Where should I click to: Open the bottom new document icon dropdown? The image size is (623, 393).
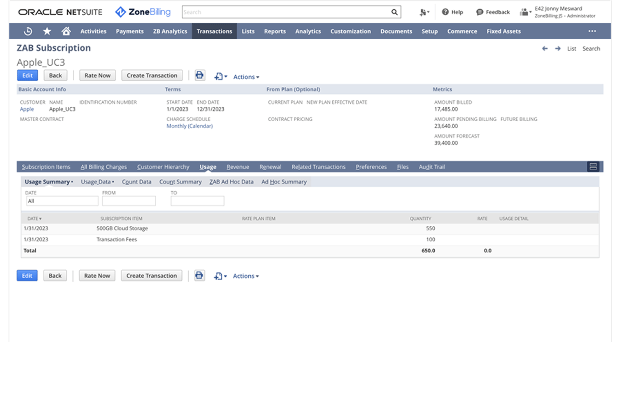(x=220, y=276)
